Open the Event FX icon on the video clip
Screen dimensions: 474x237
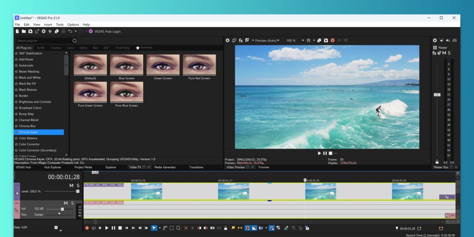(447, 197)
